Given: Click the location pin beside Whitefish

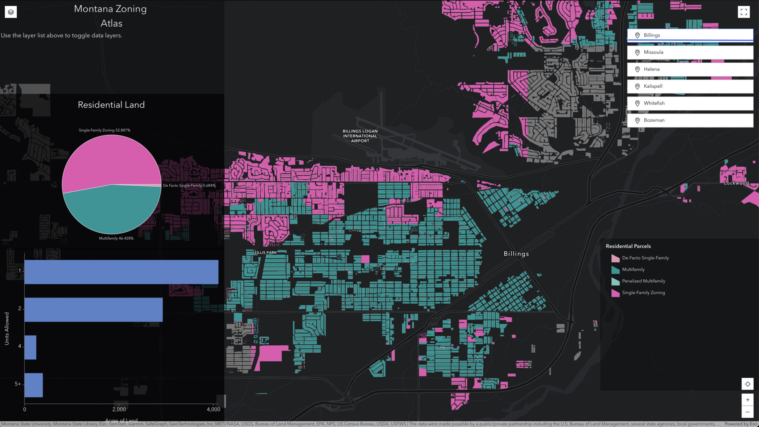Looking at the screenshot, I should 638,103.
